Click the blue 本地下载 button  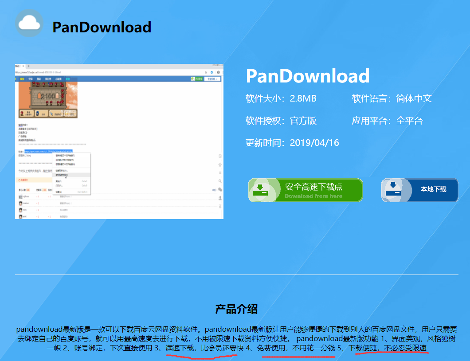click(419, 190)
